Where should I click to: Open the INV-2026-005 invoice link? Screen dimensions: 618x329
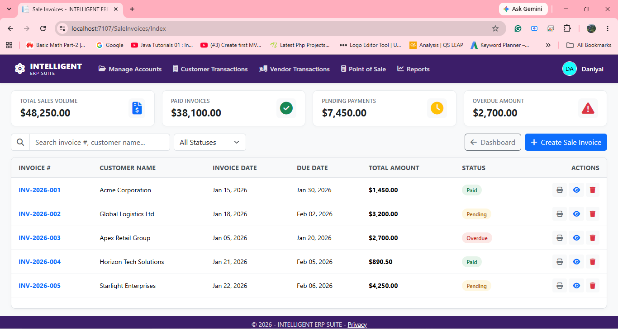(39, 286)
